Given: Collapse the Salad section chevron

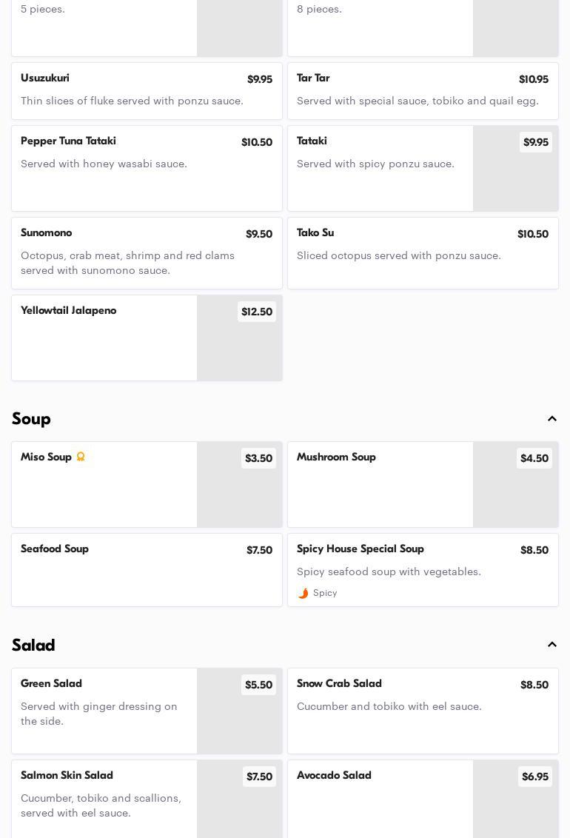Looking at the screenshot, I should coord(551,645).
